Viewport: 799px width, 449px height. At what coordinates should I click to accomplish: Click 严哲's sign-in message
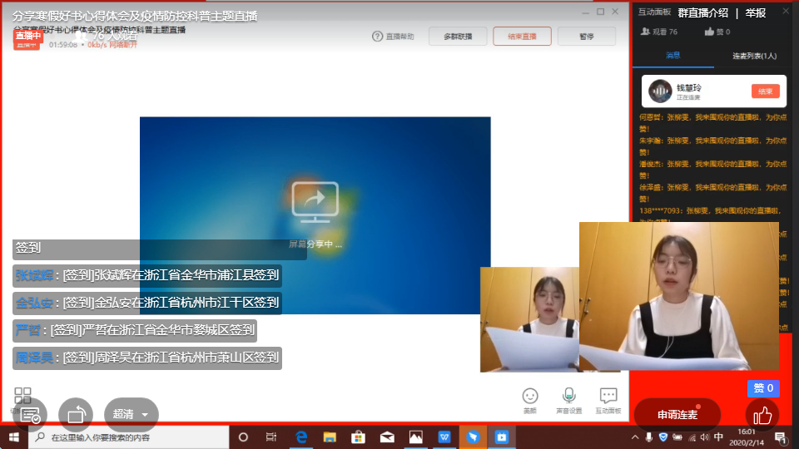point(135,330)
